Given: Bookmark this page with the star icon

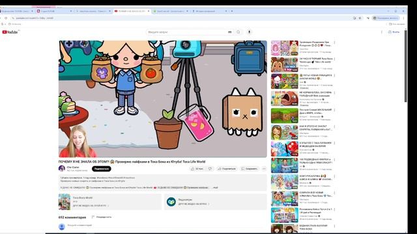Looking at the screenshot, I should click(360, 18).
